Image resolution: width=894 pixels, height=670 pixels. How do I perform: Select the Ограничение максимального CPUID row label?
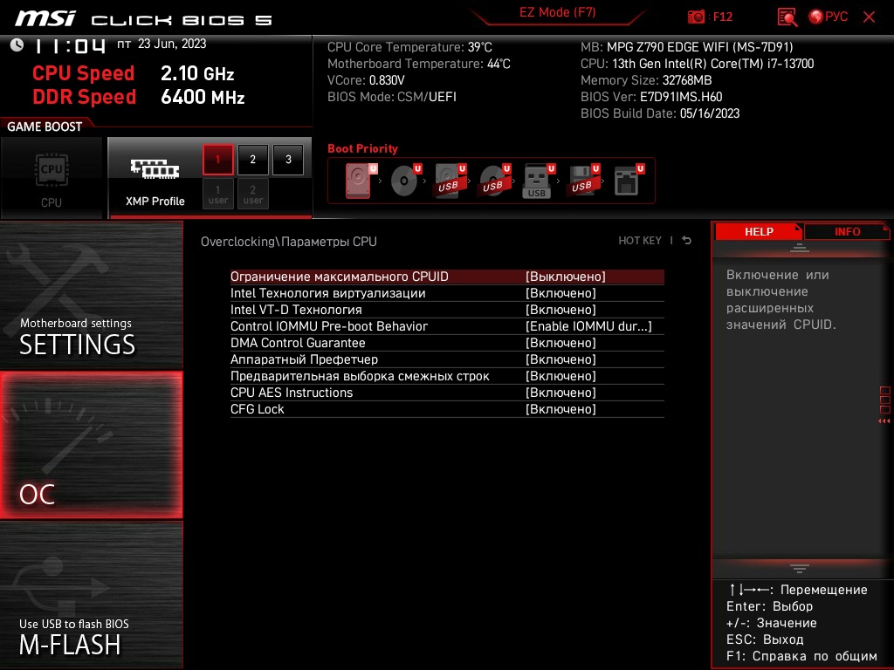point(340,277)
